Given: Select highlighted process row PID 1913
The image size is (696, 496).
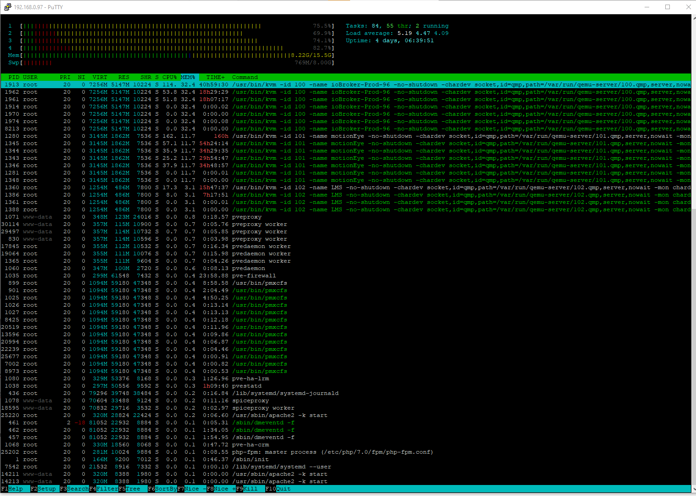Looking at the screenshot, I should pyautogui.click(x=346, y=85).
